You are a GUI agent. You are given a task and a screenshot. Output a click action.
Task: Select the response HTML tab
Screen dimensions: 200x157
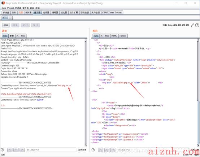point(114,36)
